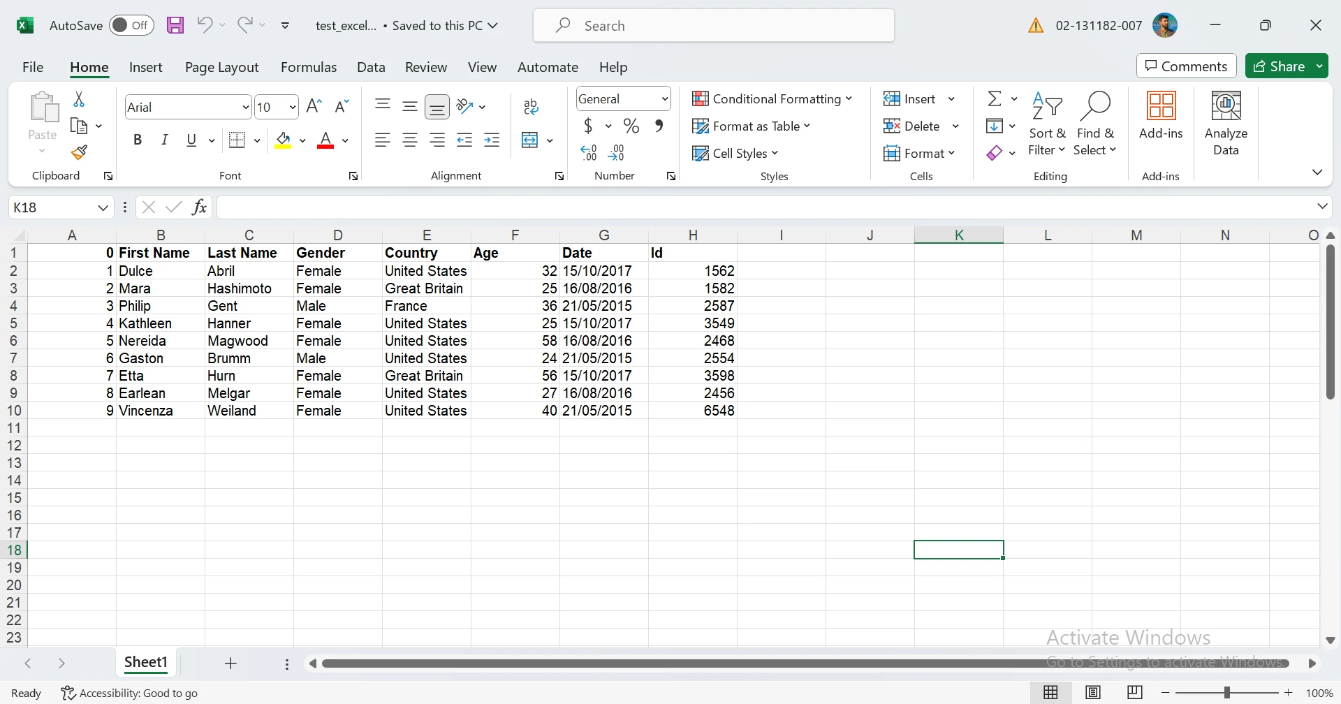Click the Format Painter brush icon
Viewport: 1341px width, 704px height.
[79, 152]
